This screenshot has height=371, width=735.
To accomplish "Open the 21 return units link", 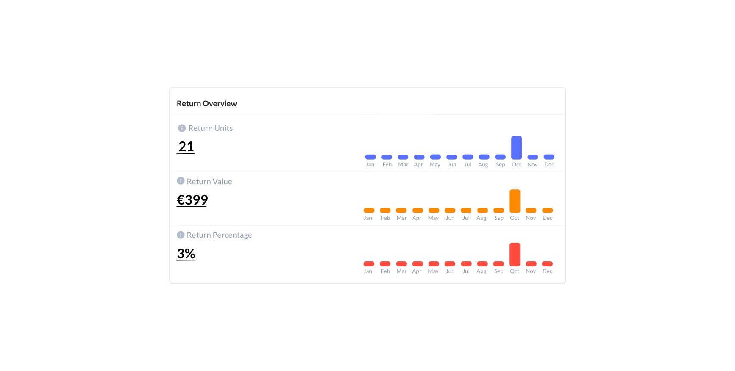I will (x=186, y=147).
